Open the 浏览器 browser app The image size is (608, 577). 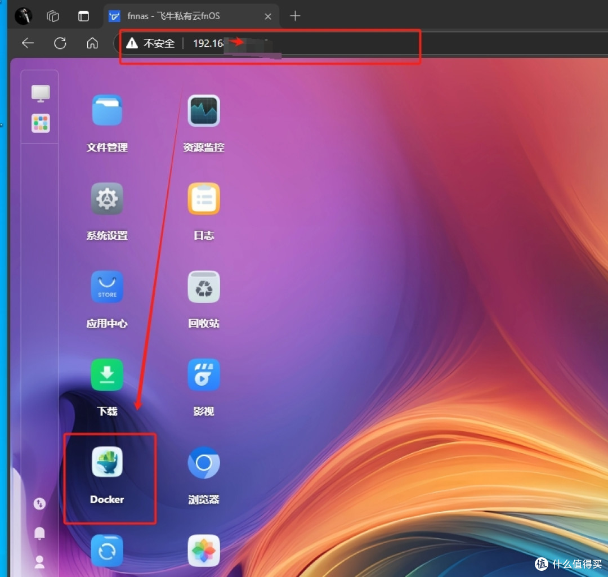203,463
